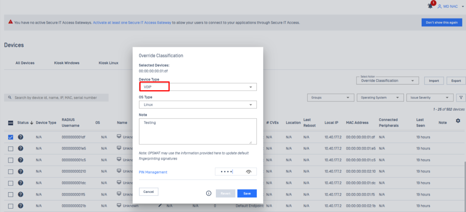466x212 pixels.
Task: Uncheck the checkbox for device 0000000001df
Action: pos(10,137)
